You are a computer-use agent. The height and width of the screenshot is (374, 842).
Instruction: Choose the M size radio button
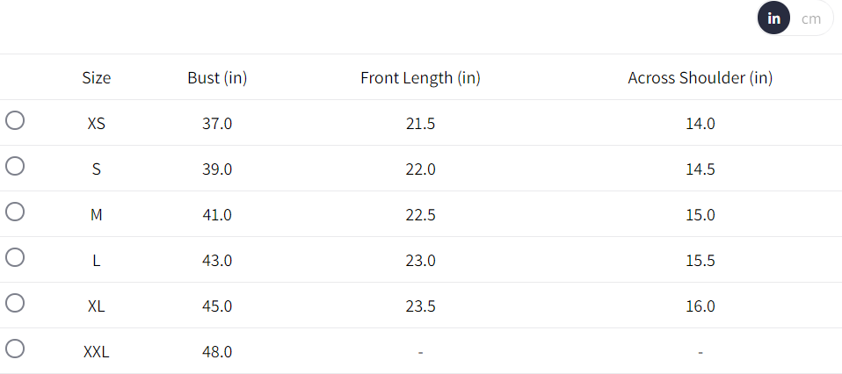pos(15,212)
